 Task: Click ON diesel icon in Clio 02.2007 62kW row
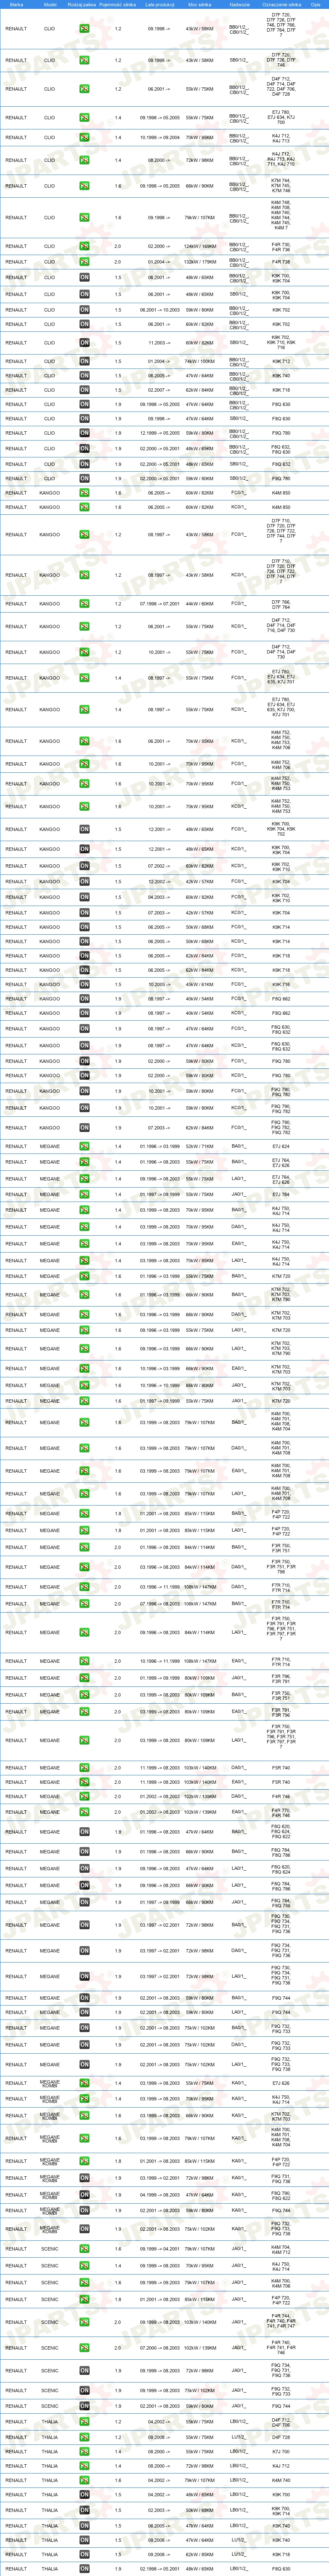click(84, 390)
